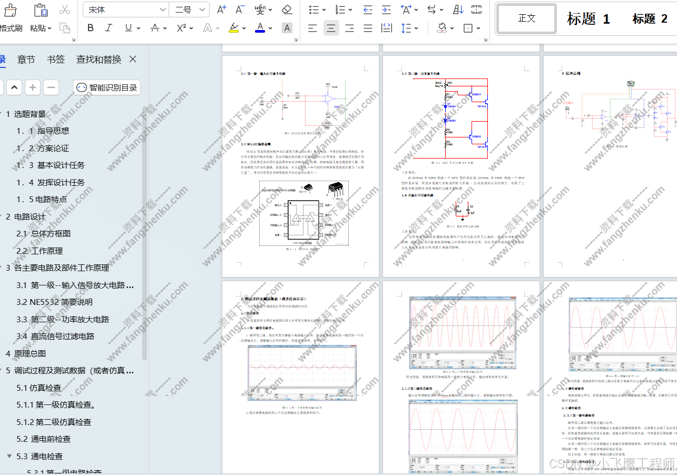Open the 粘贴 paste options dropdown arrow
677x475 pixels.
point(50,28)
